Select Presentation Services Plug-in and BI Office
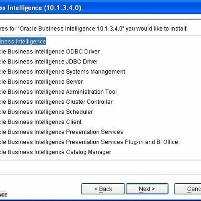The height and width of the screenshot is (201, 201). click(x=89, y=142)
